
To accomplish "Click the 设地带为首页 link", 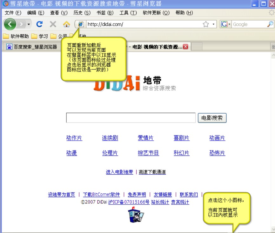I will pyautogui.click(x=62, y=194).
